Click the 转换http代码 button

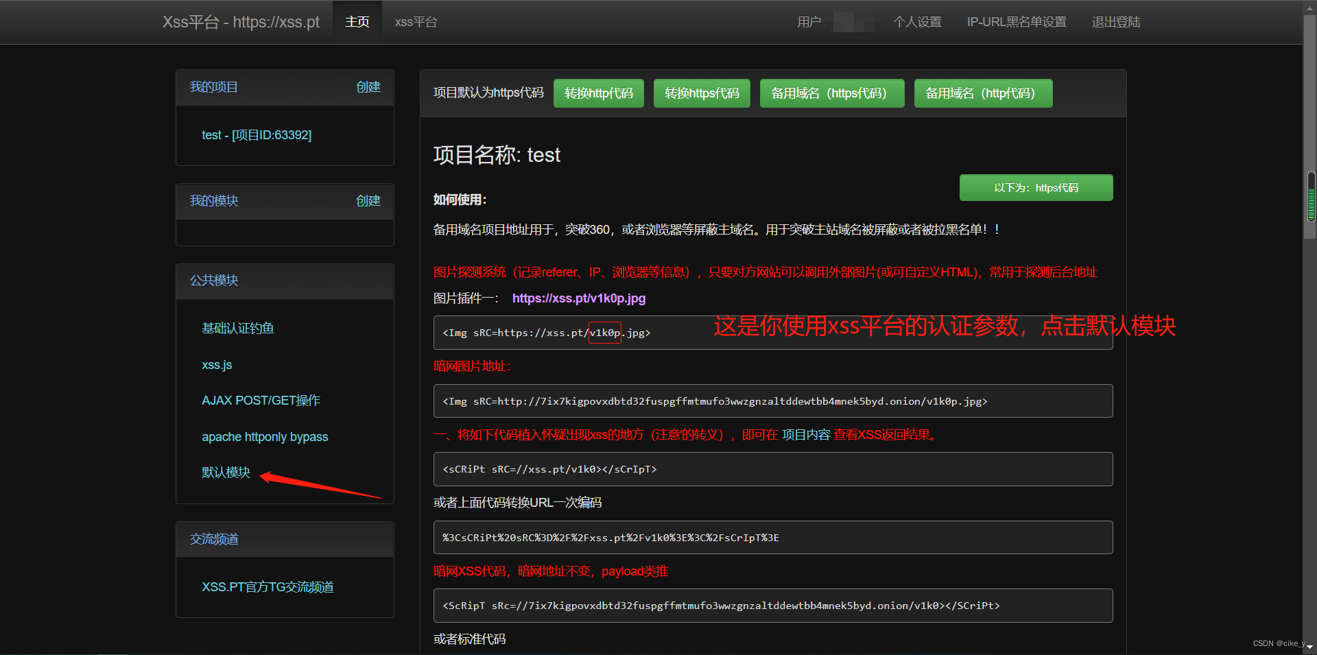click(599, 93)
